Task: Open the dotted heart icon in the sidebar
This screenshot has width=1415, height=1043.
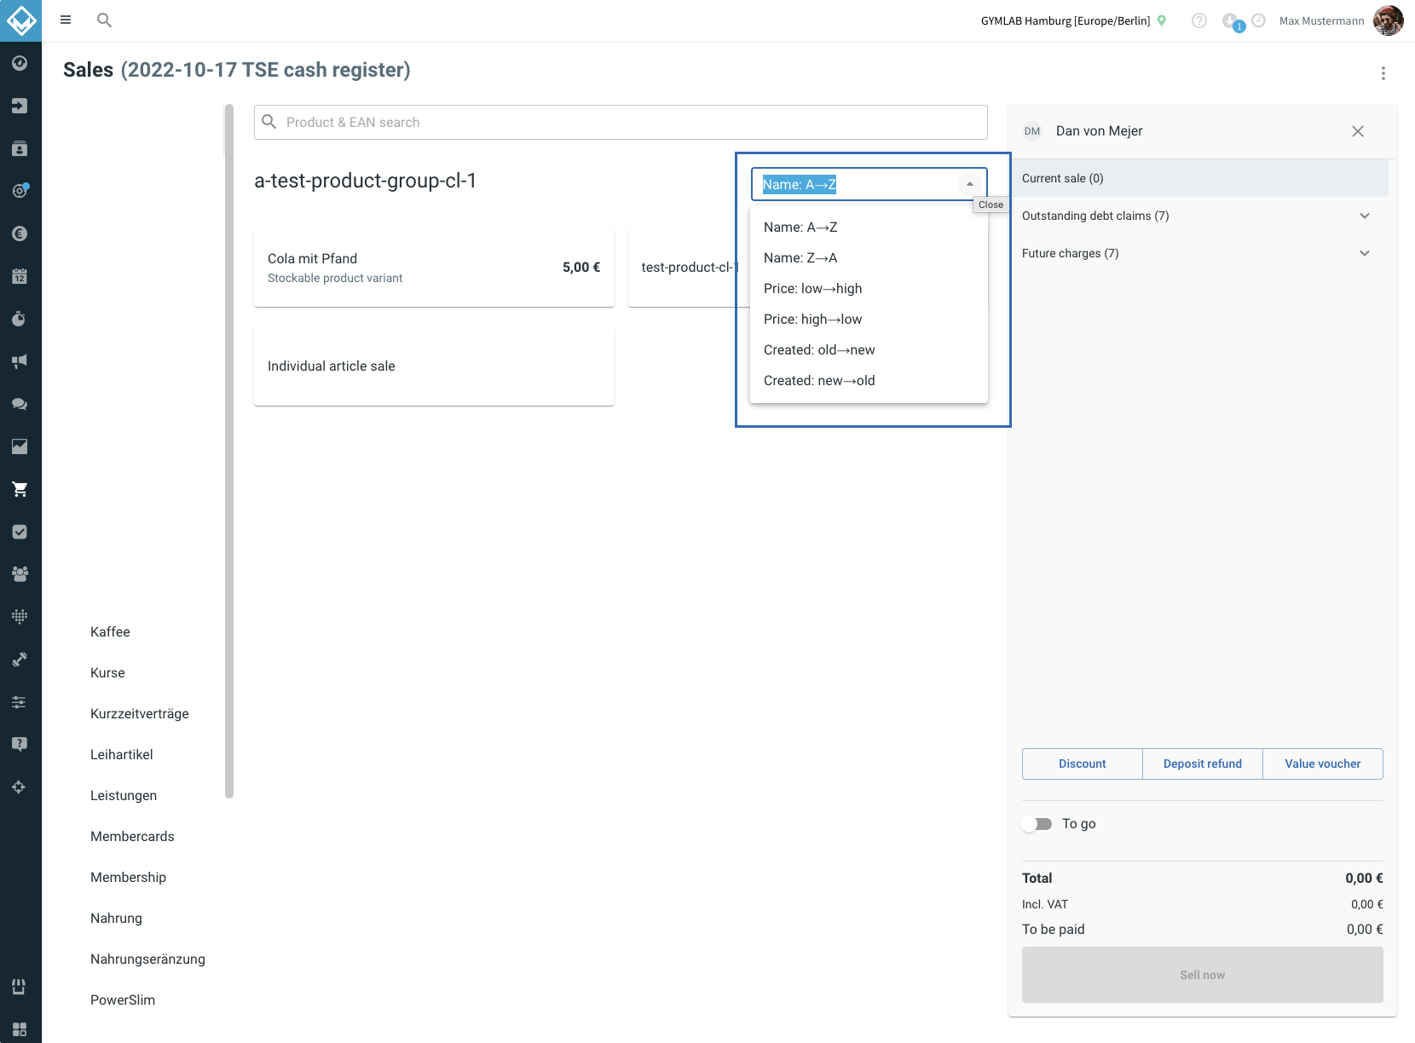Action: click(x=20, y=616)
